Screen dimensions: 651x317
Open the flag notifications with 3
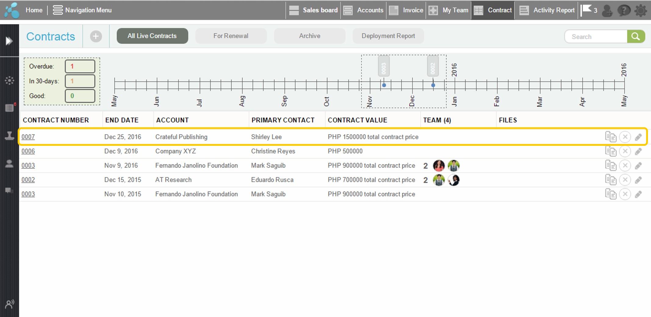pos(589,10)
